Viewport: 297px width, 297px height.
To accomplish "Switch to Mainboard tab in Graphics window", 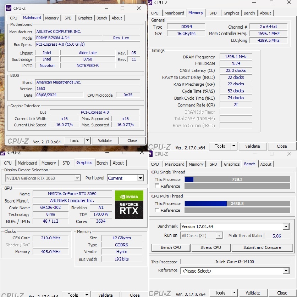I will click(27, 163).
